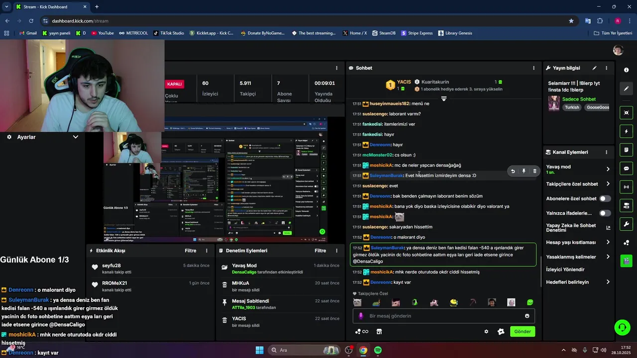Expand Hedefleri belirleyin option
Image resolution: width=637 pixels, height=358 pixels.
pyautogui.click(x=608, y=282)
